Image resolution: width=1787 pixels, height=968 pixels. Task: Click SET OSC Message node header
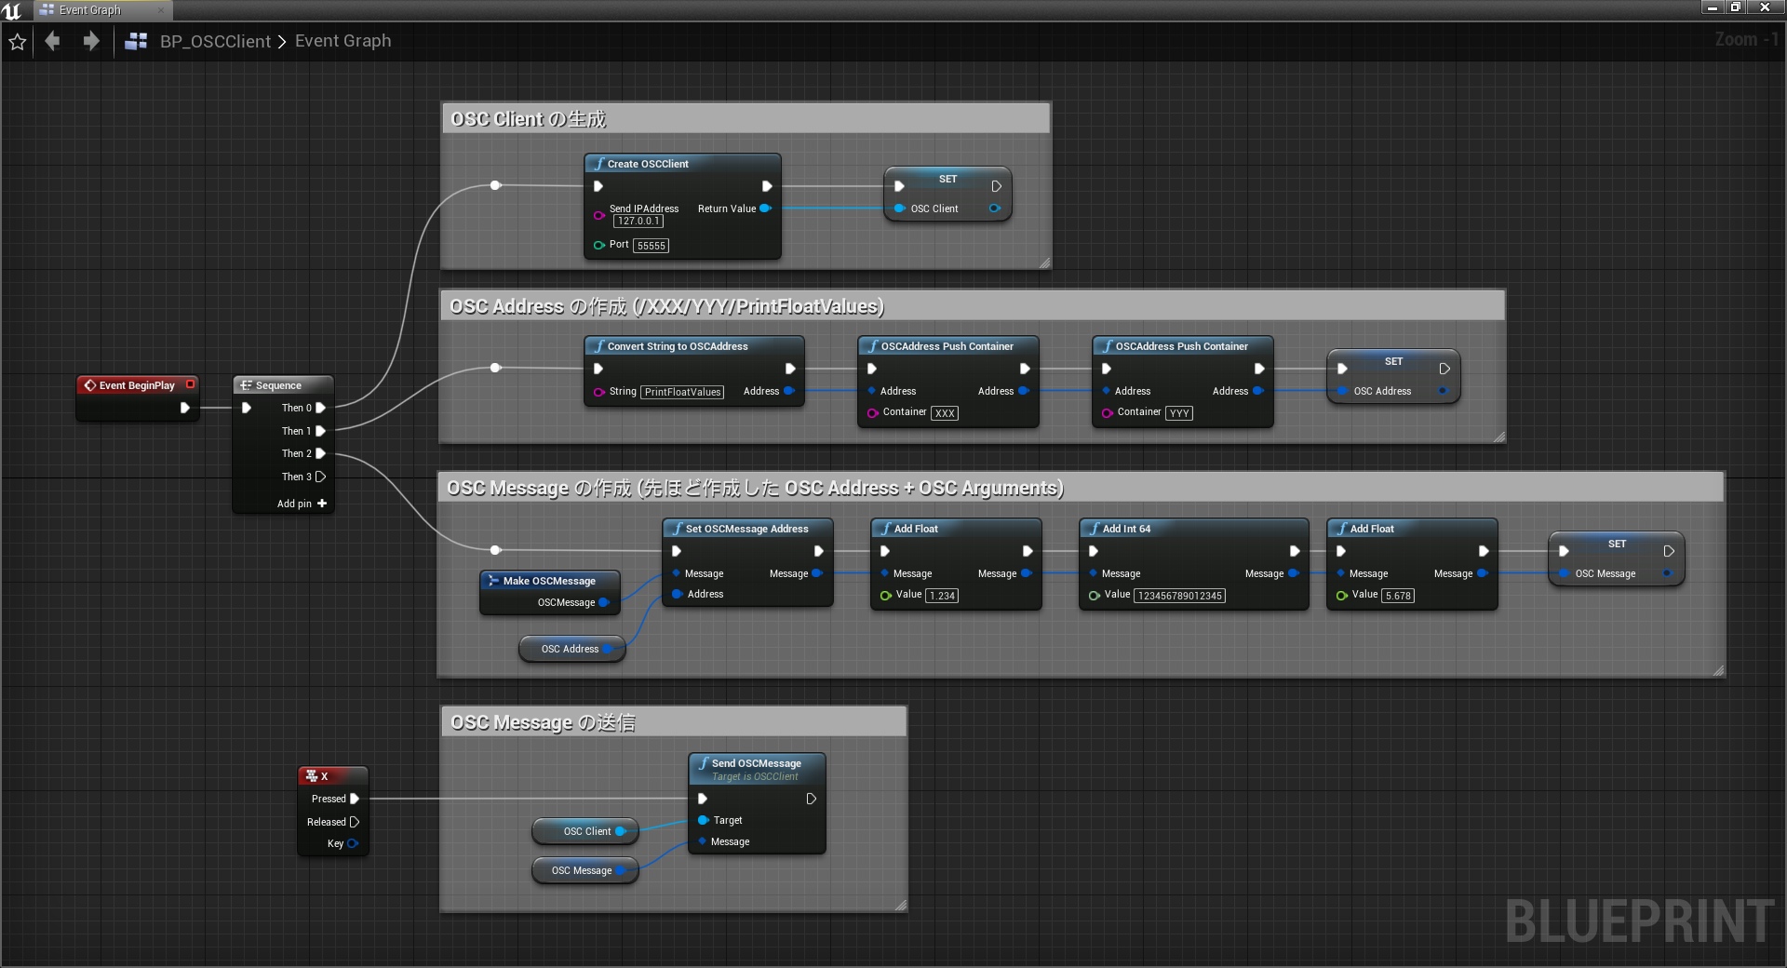click(x=1617, y=544)
